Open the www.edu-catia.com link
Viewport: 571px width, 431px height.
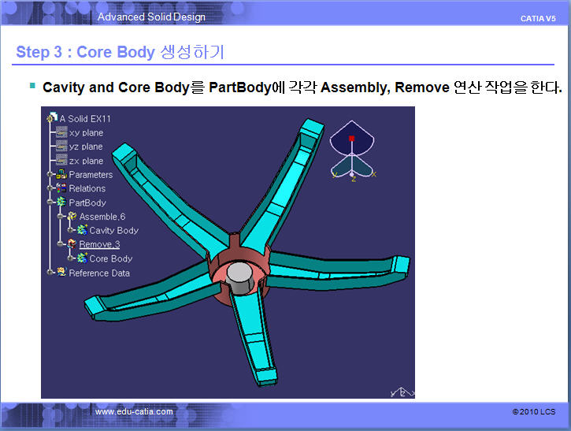[134, 412]
